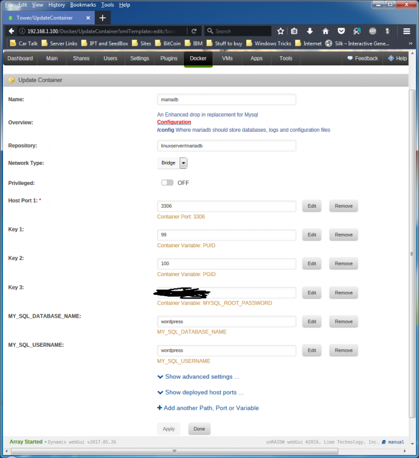The width and height of the screenshot is (419, 458).
Task: Open the IPT and SeedBox bookmark folder
Action: [x=104, y=43]
